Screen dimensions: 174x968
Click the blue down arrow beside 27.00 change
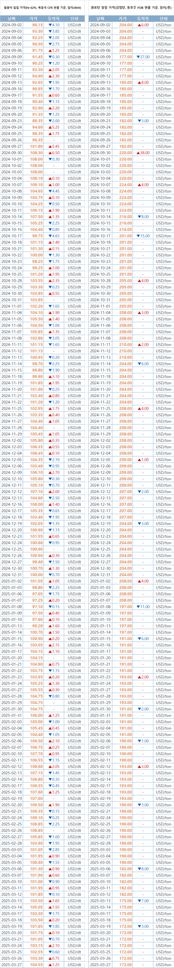138,57
